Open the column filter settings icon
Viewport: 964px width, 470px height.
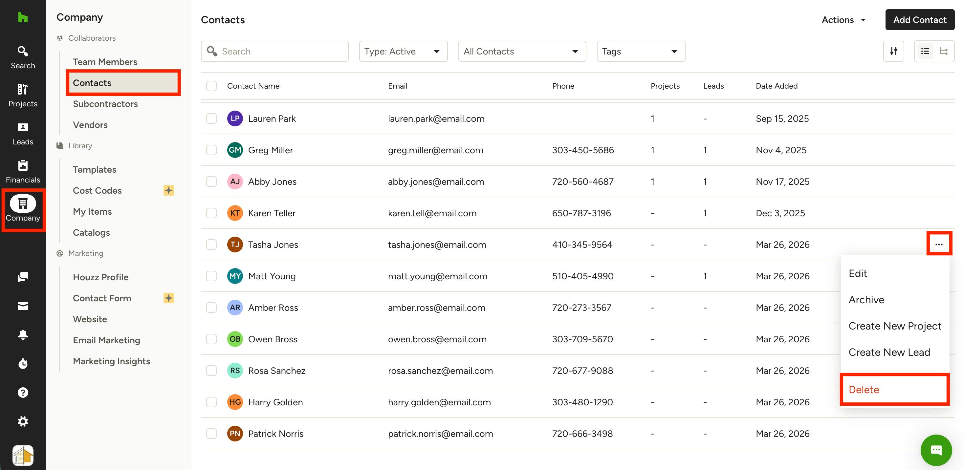(x=894, y=51)
